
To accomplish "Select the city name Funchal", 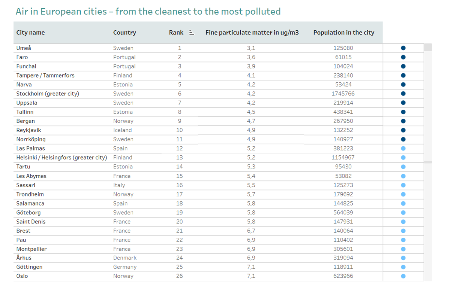I will 26,66.
